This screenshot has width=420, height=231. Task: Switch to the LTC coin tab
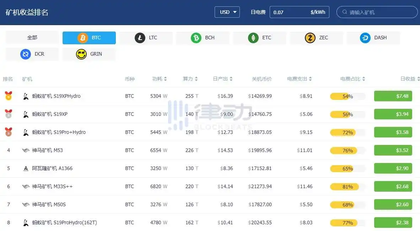pyautogui.click(x=146, y=38)
